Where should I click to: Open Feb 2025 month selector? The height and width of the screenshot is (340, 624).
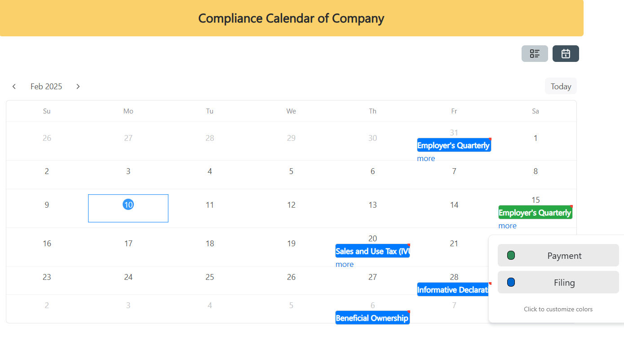(x=46, y=87)
